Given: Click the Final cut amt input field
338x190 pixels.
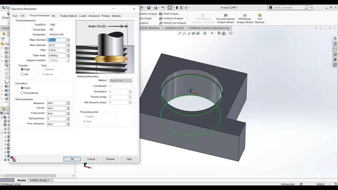Looking at the screenshot, I should coord(57,113).
